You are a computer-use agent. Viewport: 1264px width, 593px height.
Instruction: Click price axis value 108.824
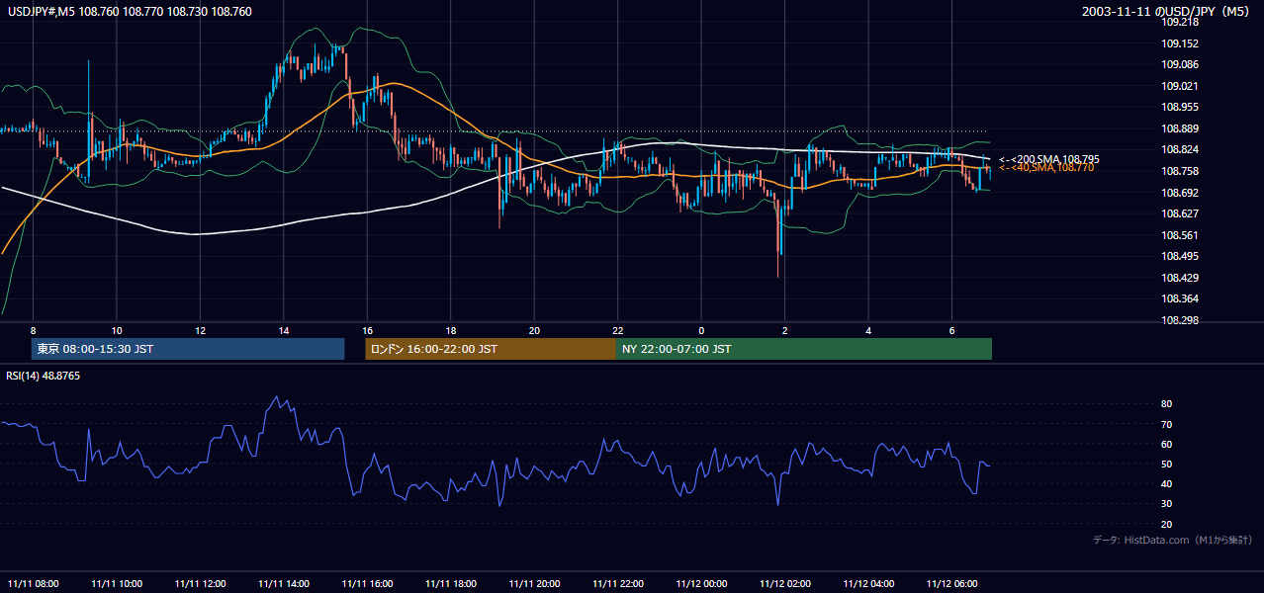[x=1180, y=149]
